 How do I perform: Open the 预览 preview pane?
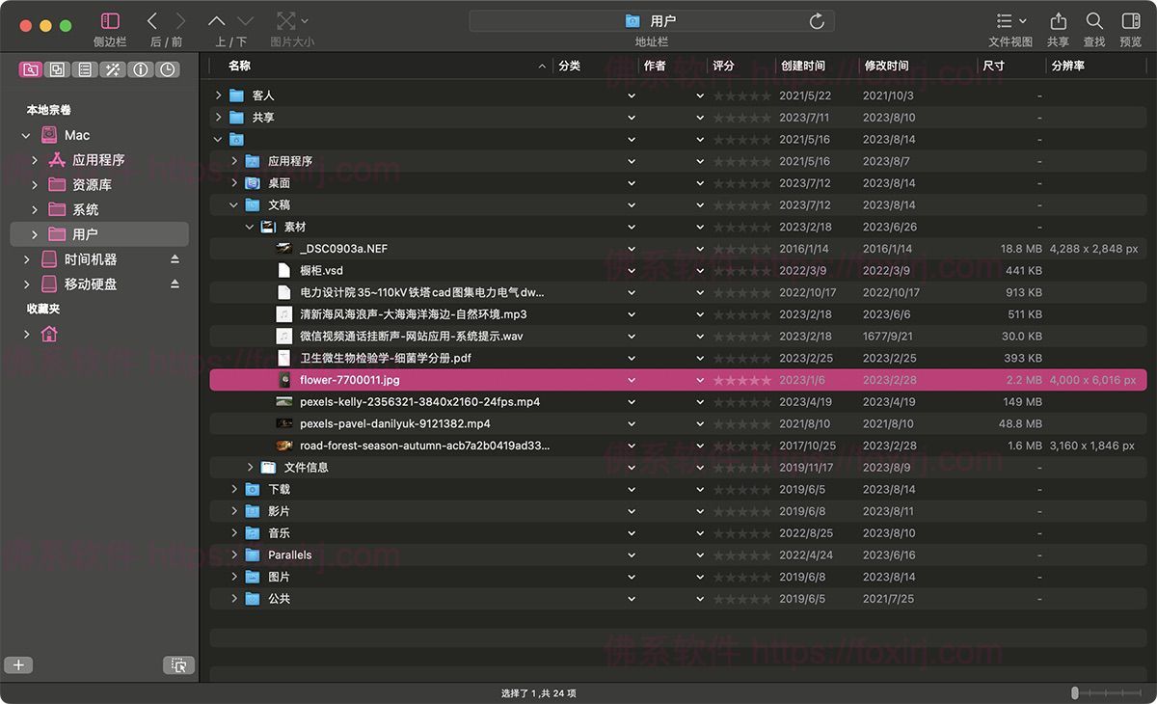(x=1130, y=19)
